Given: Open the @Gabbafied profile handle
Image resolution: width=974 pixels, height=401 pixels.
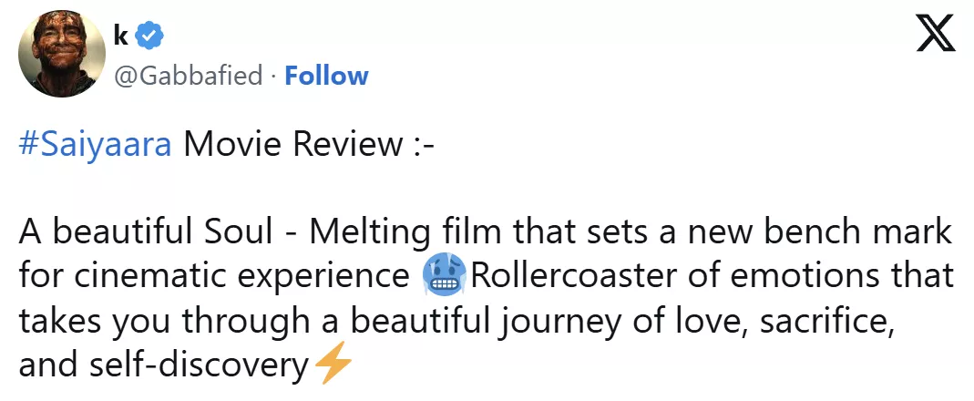Looking at the screenshot, I should click(188, 75).
